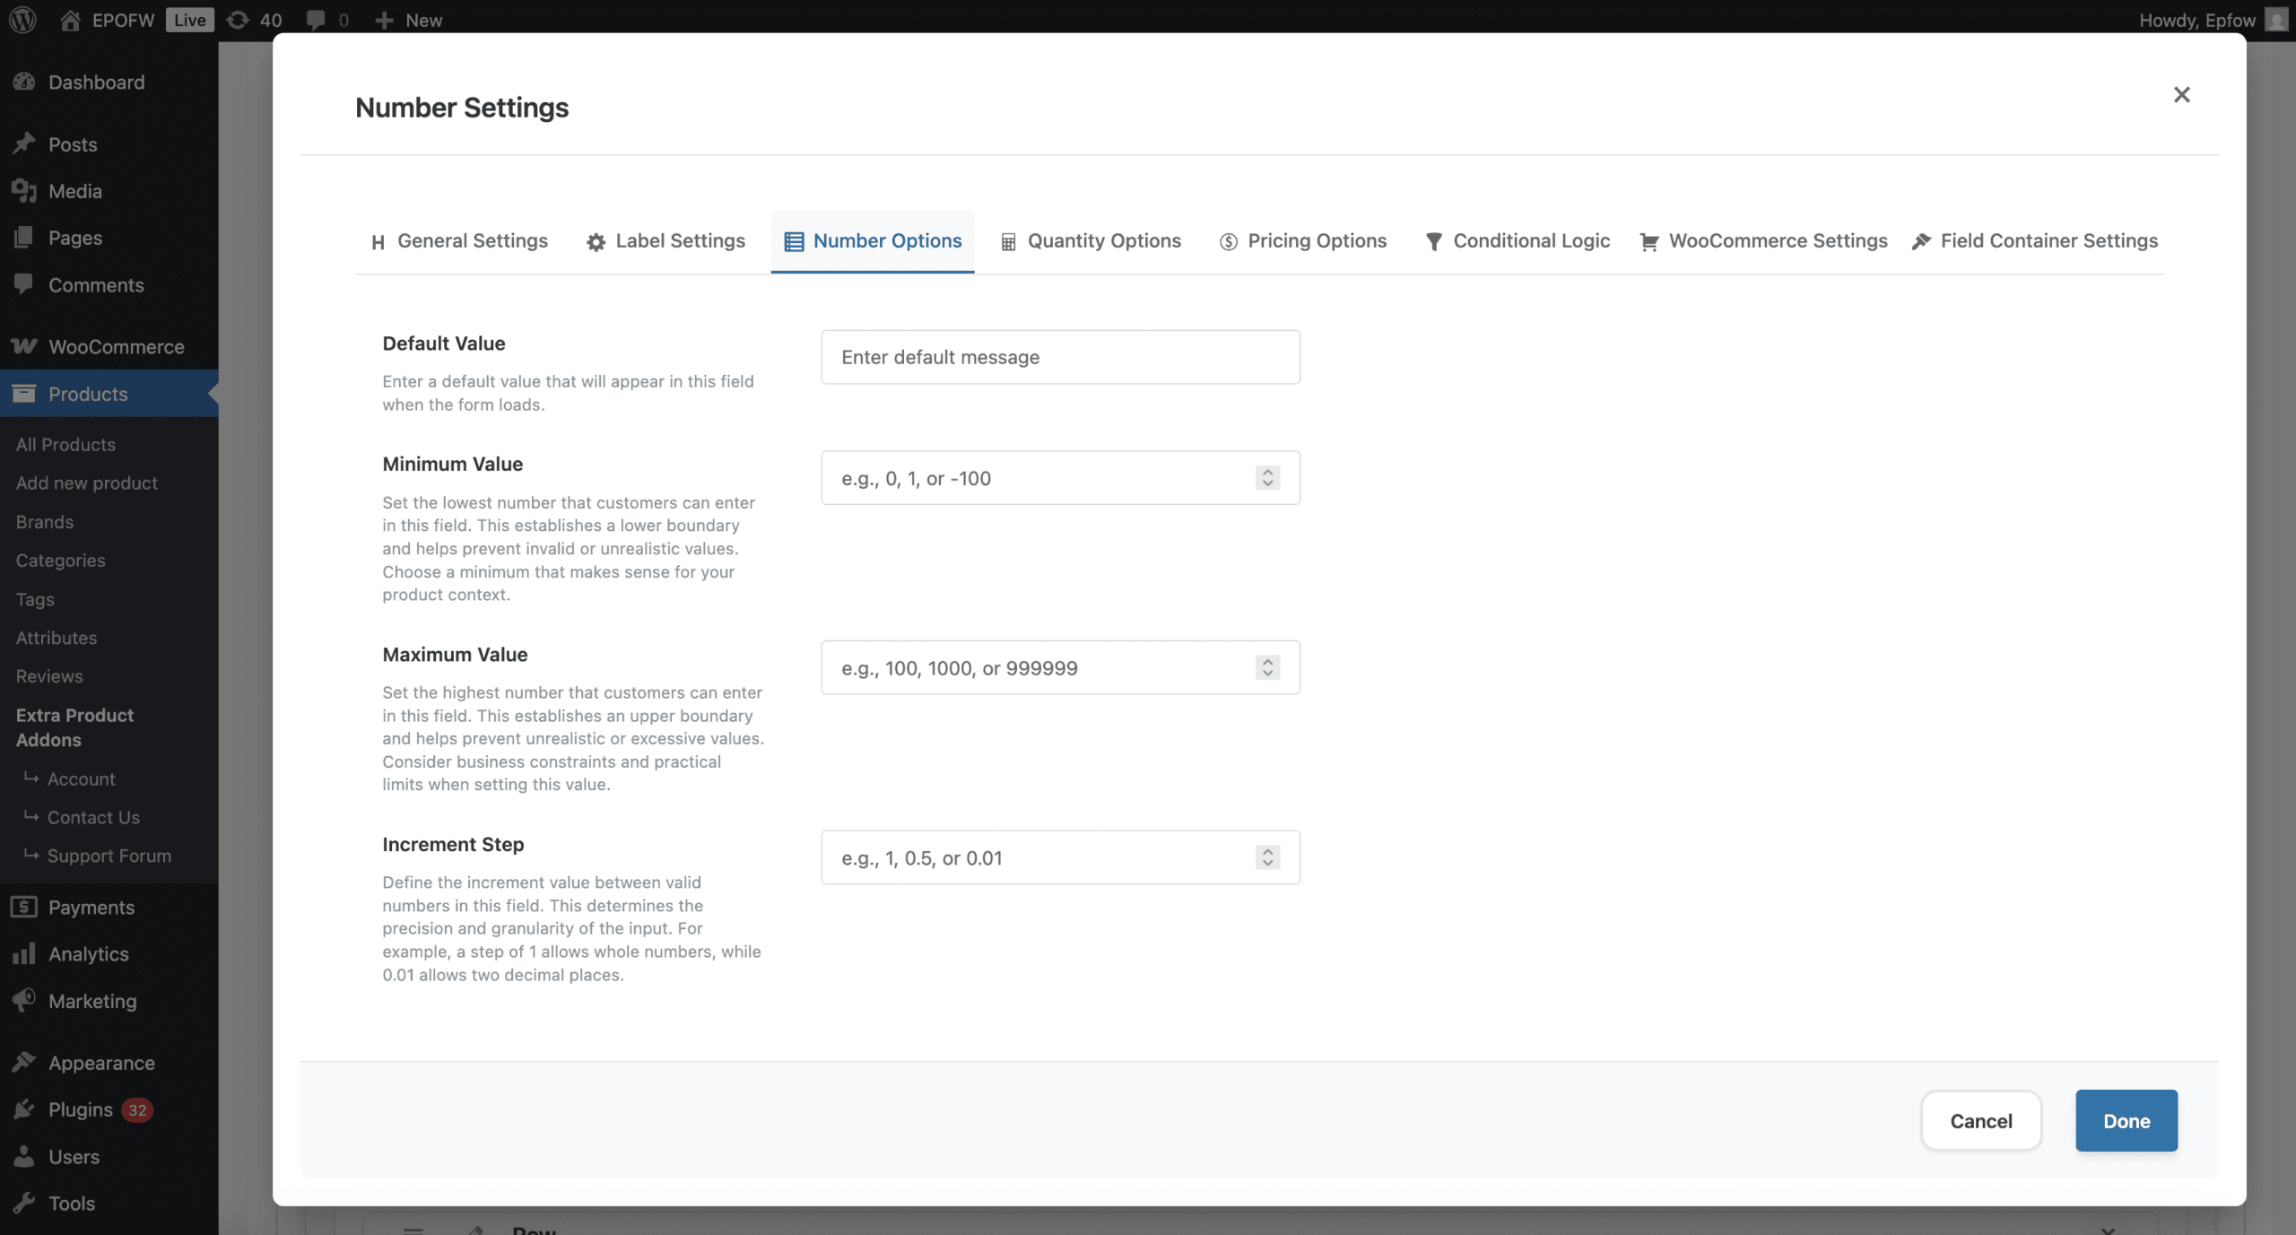Focus the Default Value input field
Screen dimensions: 2296x1235
tap(1060, 357)
